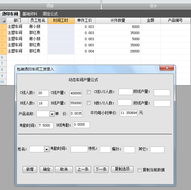Open the 姓名 dropdown list
Screen dimensions: 191x190
click(x=46, y=149)
